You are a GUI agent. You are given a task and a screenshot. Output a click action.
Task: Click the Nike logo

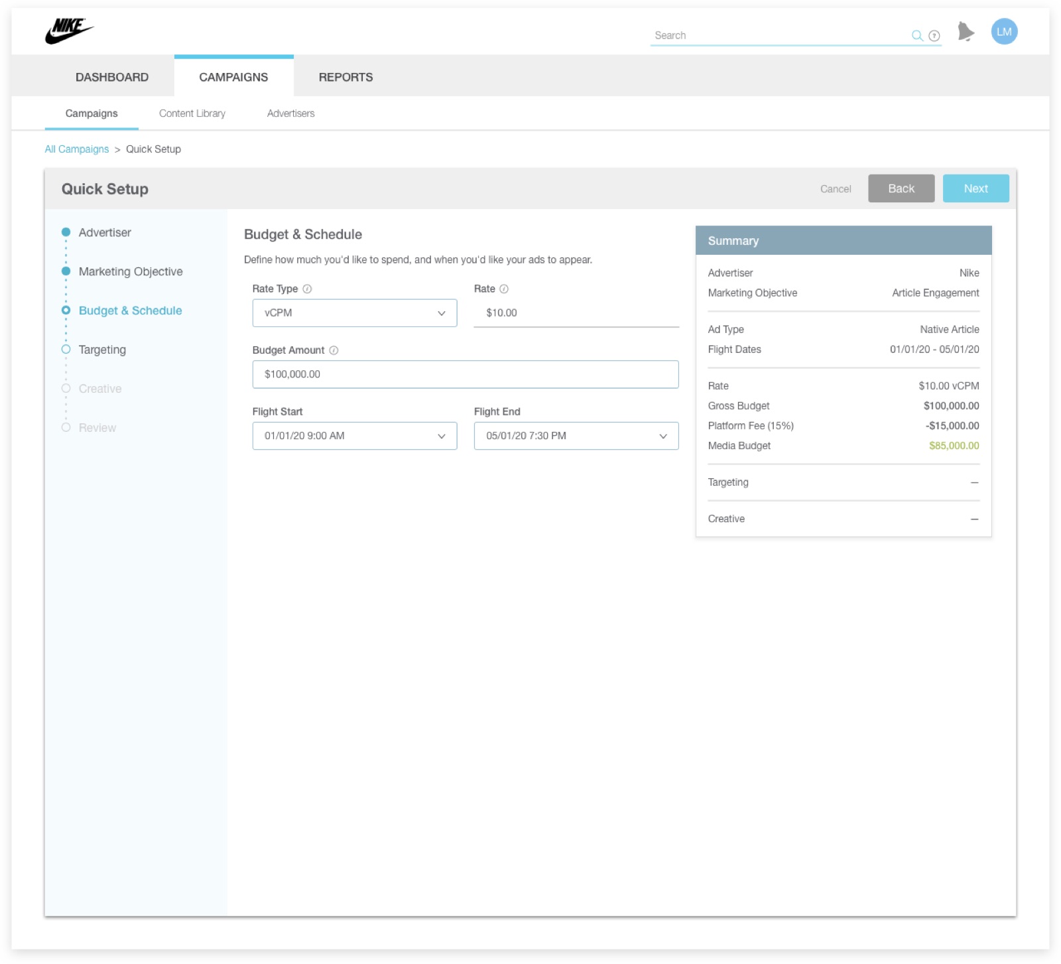[x=69, y=31]
